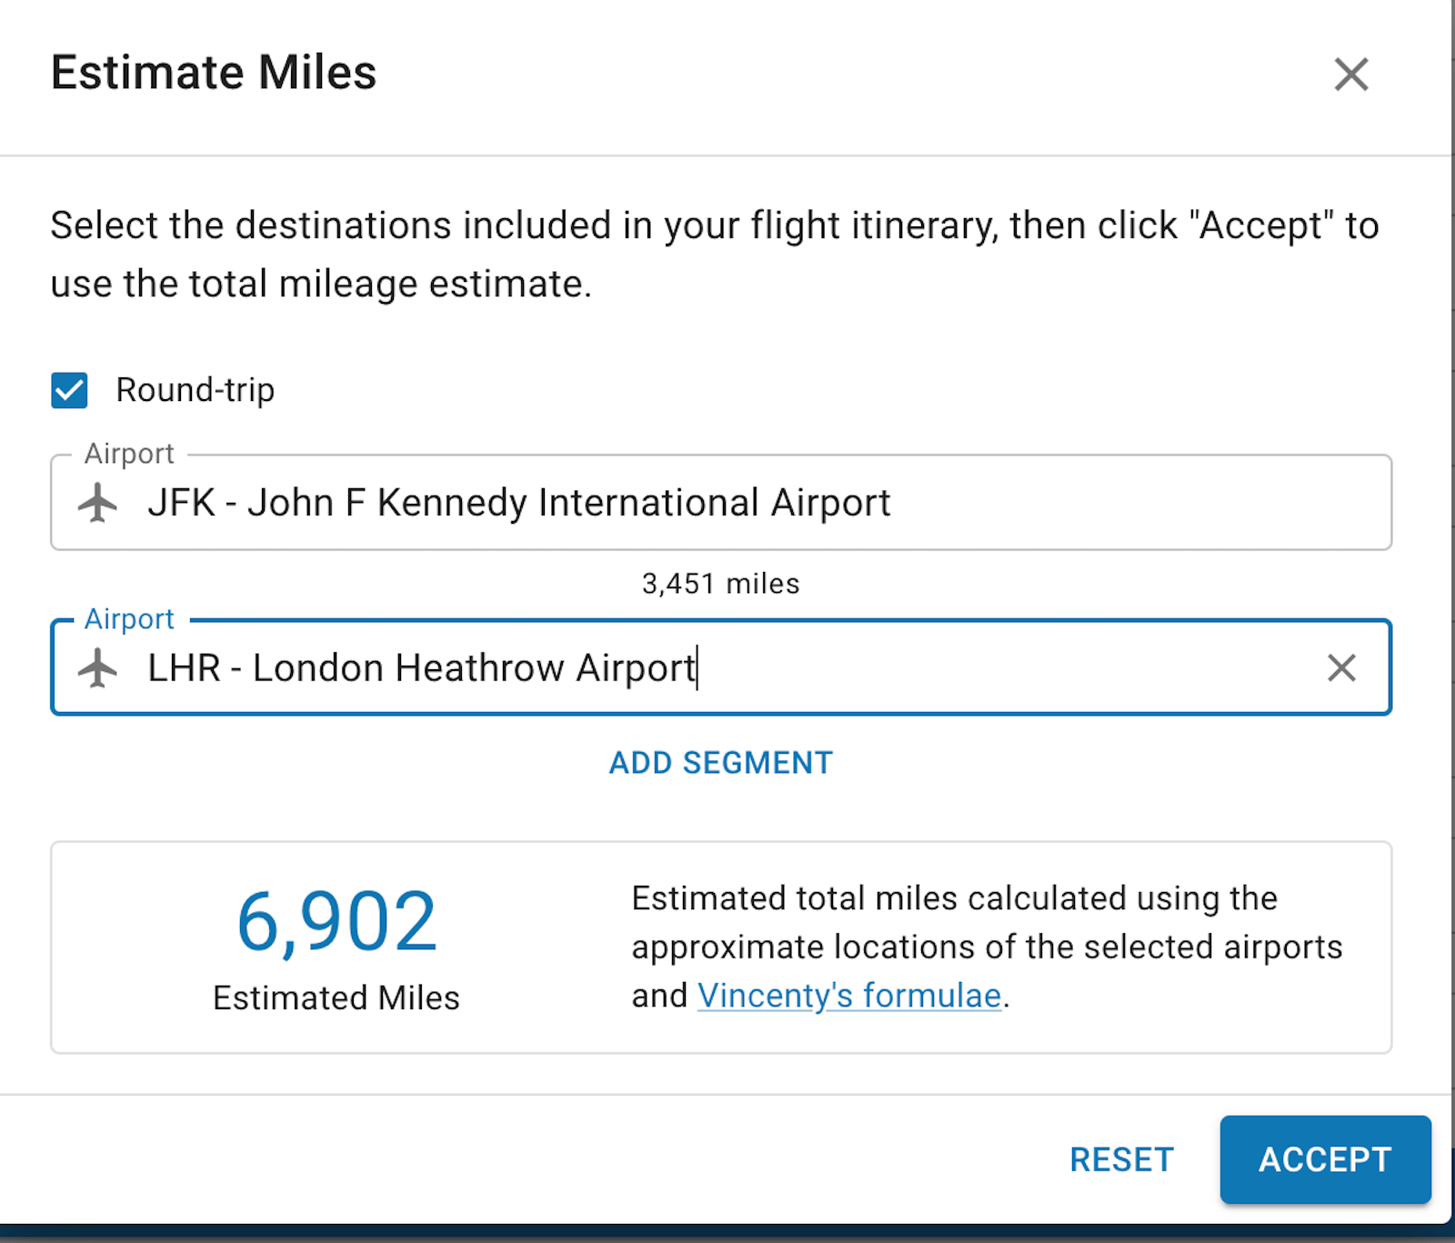
Task: Open the Vincenty's formulae link
Action: click(849, 995)
